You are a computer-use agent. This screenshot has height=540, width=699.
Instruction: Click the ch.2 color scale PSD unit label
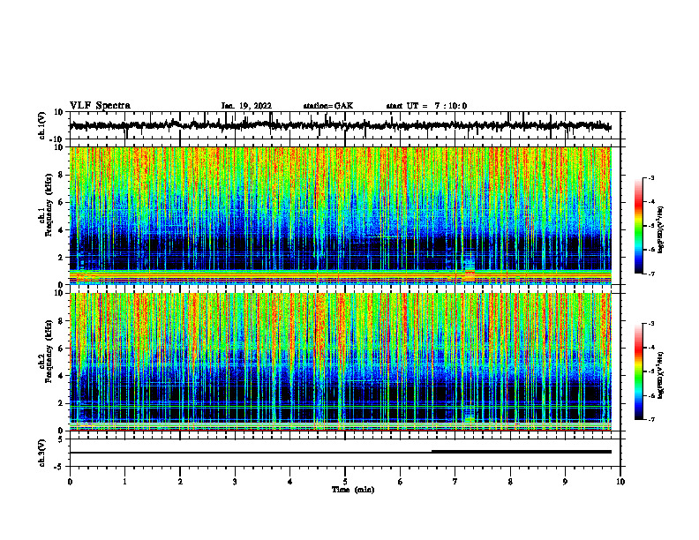pyautogui.click(x=661, y=376)
